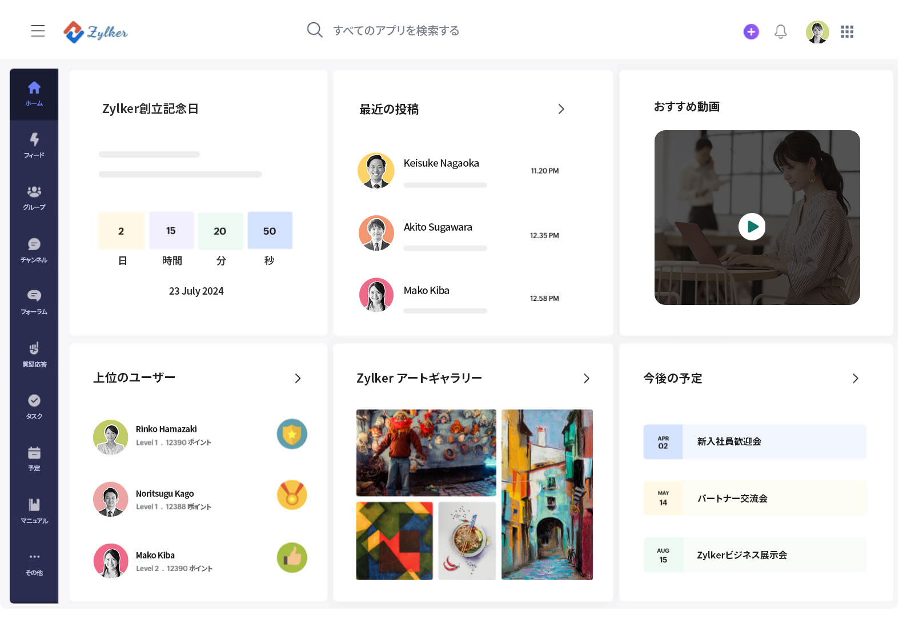Expand the 最近の投稿 chevron
The image size is (907, 619).
click(561, 109)
